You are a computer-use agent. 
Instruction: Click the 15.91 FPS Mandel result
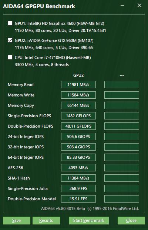pyautogui.click(x=78, y=199)
